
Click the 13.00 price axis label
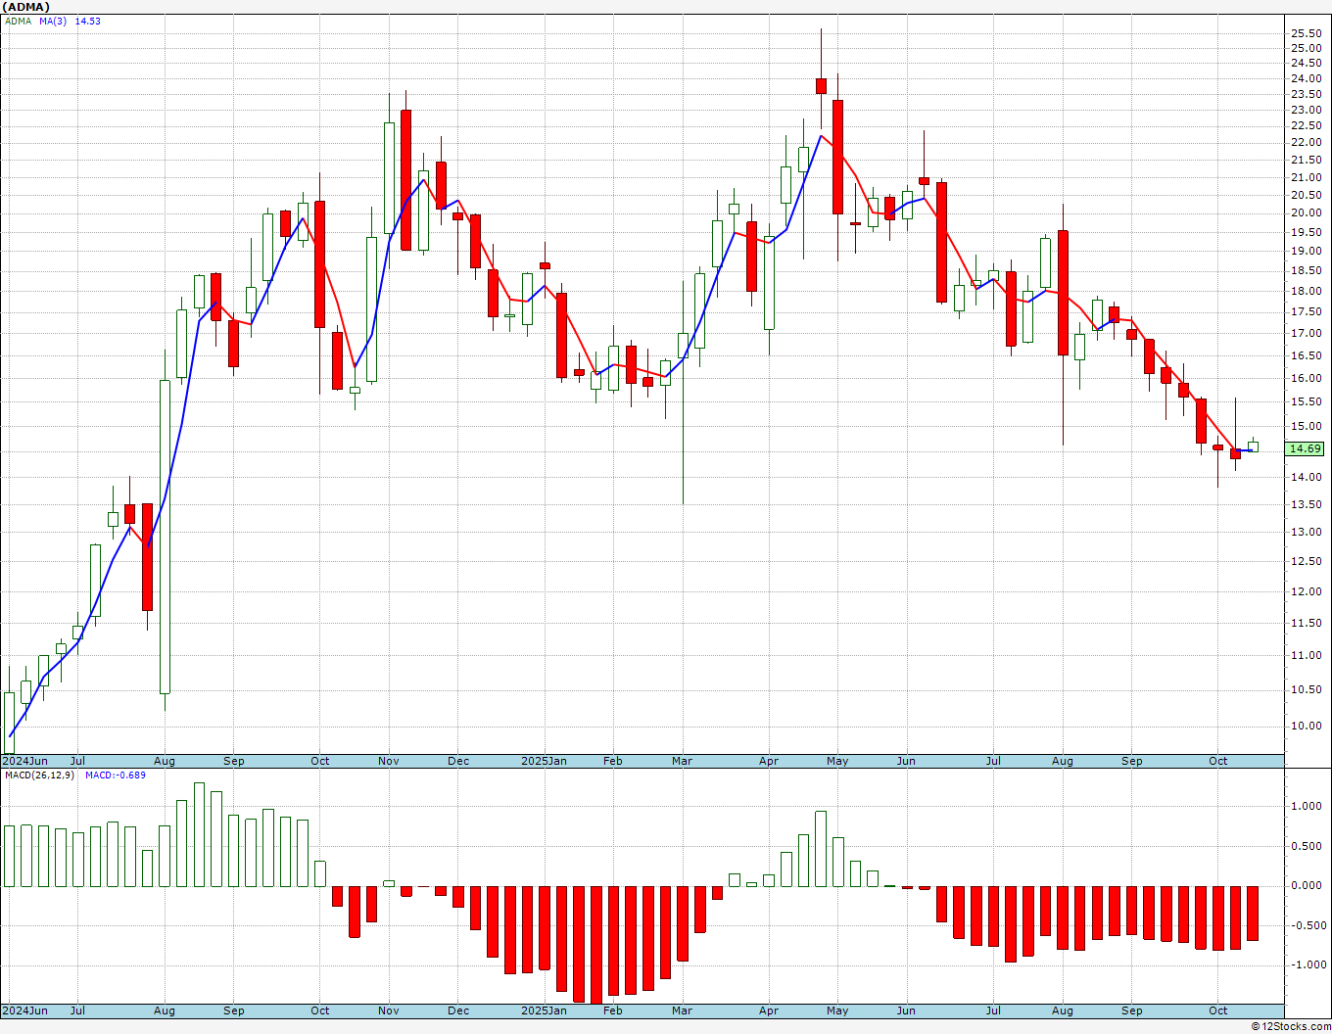point(1306,532)
